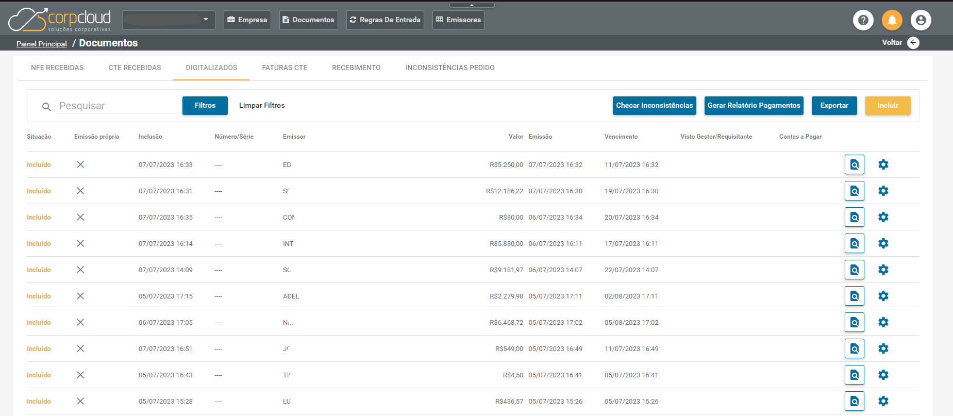Screen dimensions: 953x416
Task: Switch to FATURAS CTE tab
Action: click(x=285, y=68)
